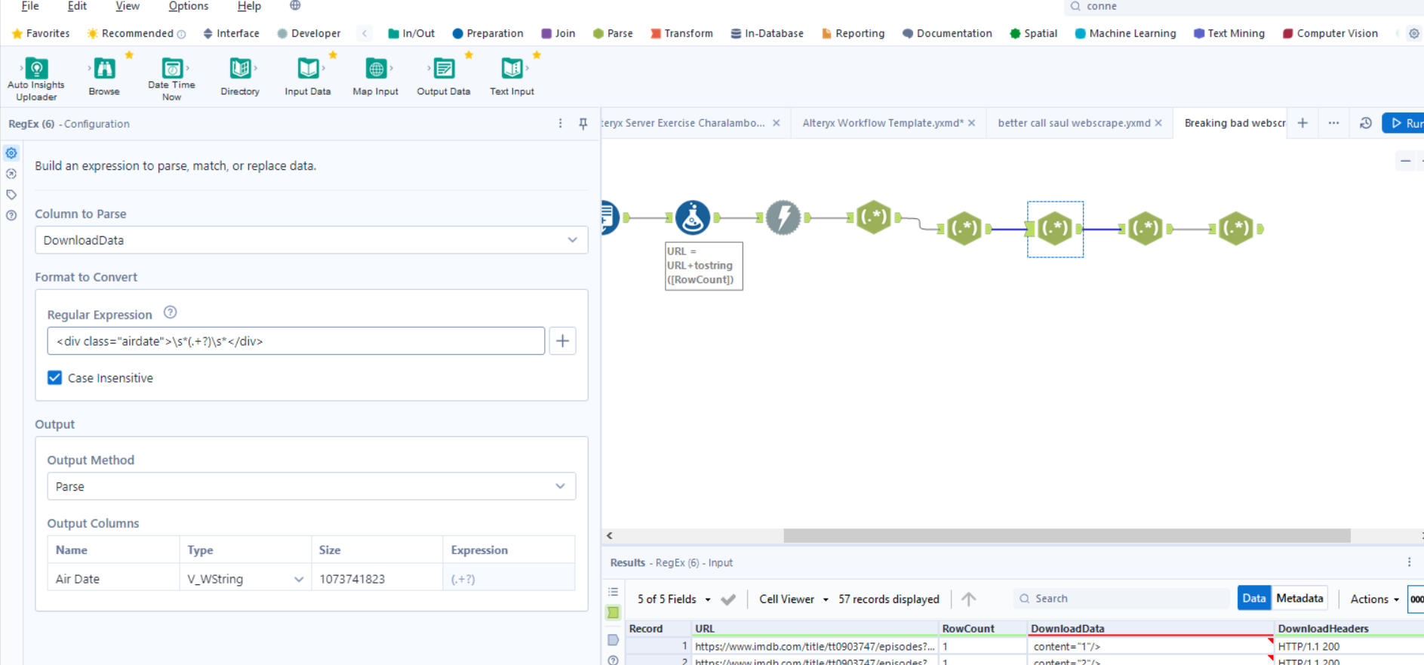Open the workflow history icon
Image resolution: width=1424 pixels, height=665 pixels.
click(x=1365, y=123)
